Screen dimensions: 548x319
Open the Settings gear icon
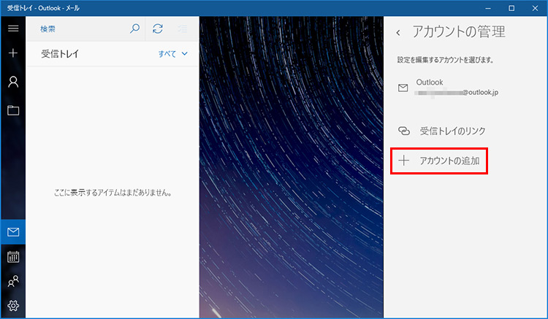(12, 305)
